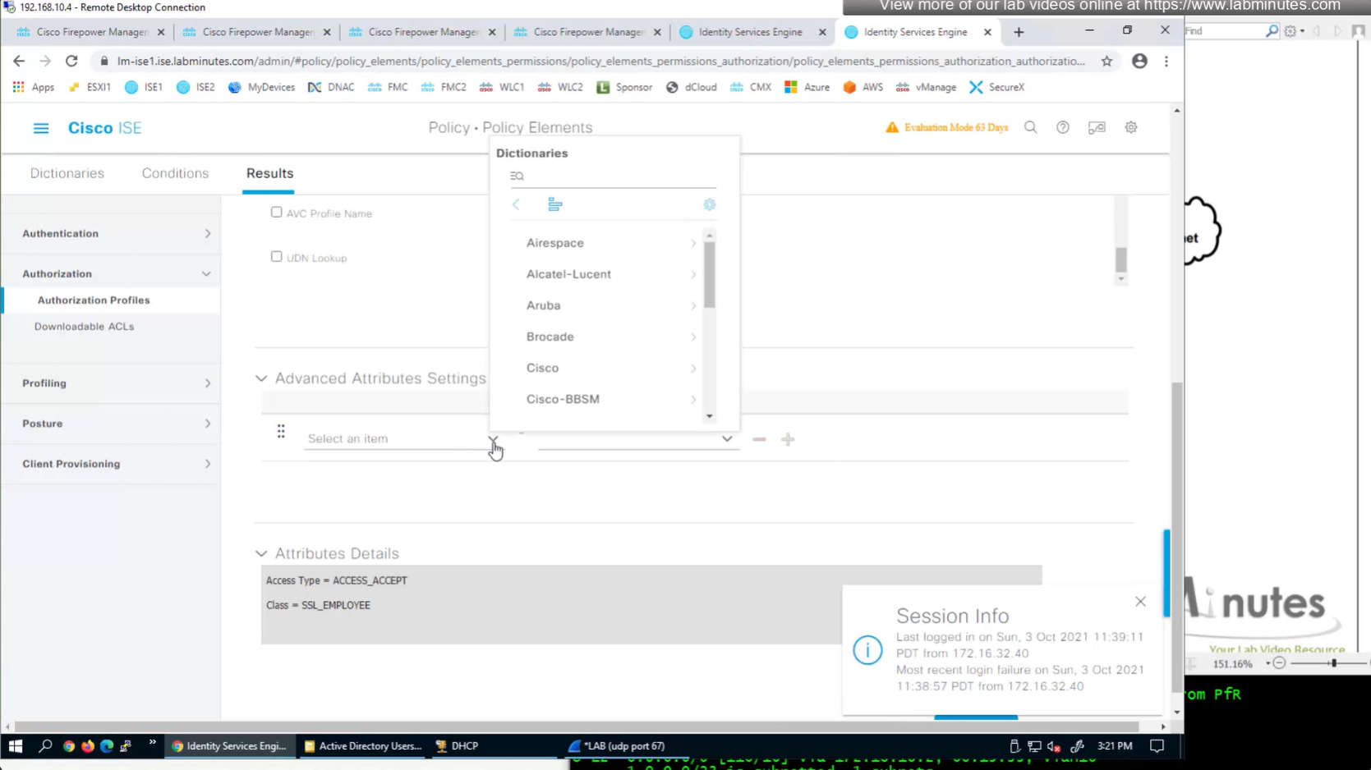Screen dimensions: 1371x770
Task: Click the minus icon to remove attribute
Action: coord(758,439)
